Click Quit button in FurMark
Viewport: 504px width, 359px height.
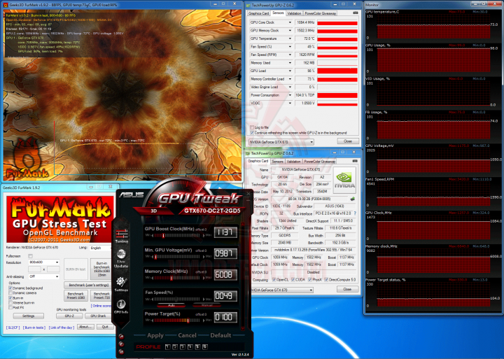tap(105, 327)
